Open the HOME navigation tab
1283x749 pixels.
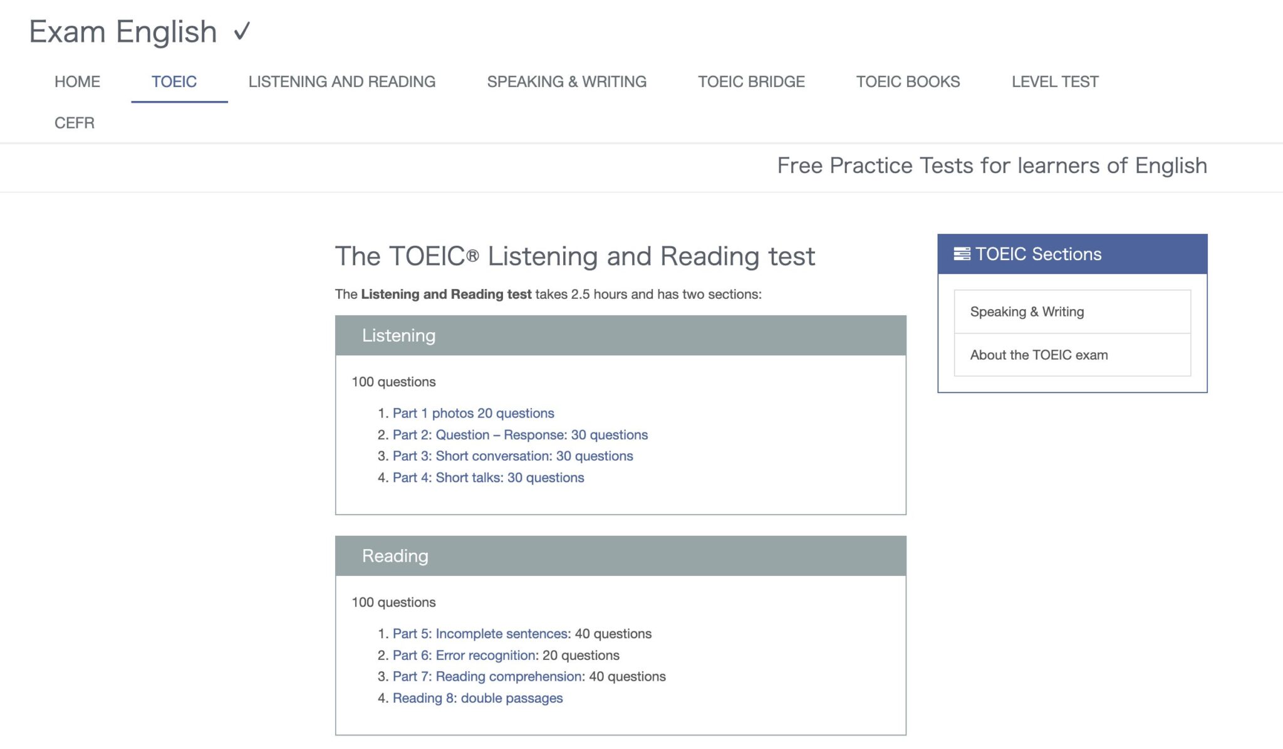point(77,81)
